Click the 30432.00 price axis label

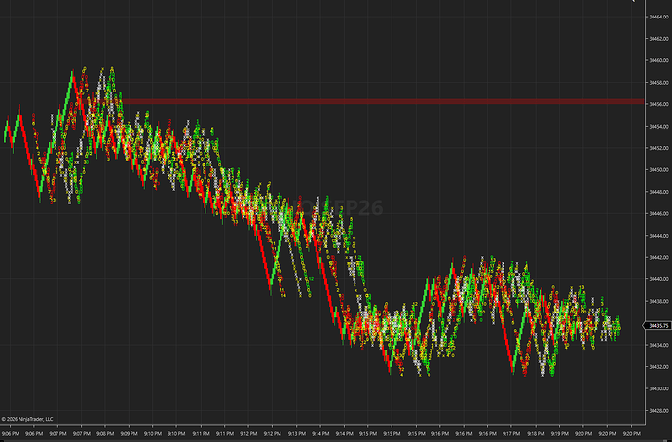(x=658, y=367)
